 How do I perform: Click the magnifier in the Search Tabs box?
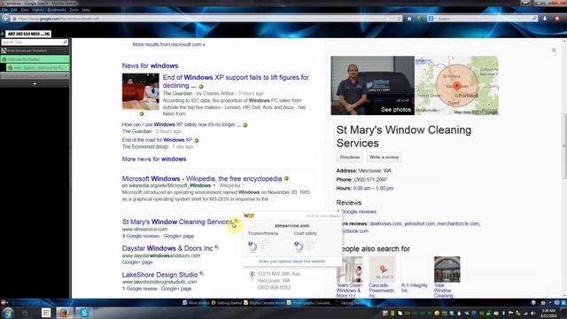pos(65,43)
